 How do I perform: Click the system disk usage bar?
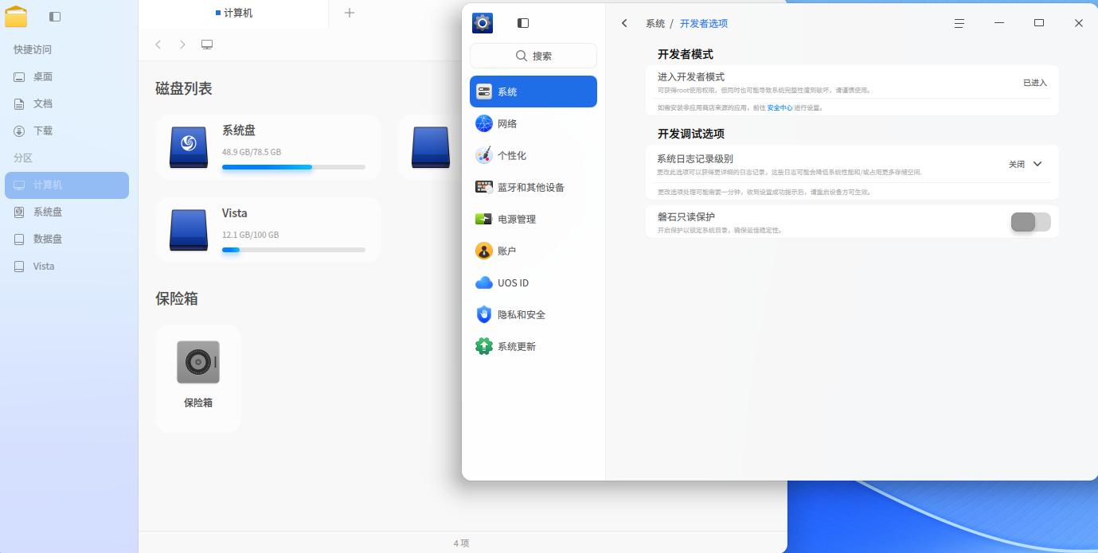pos(294,167)
